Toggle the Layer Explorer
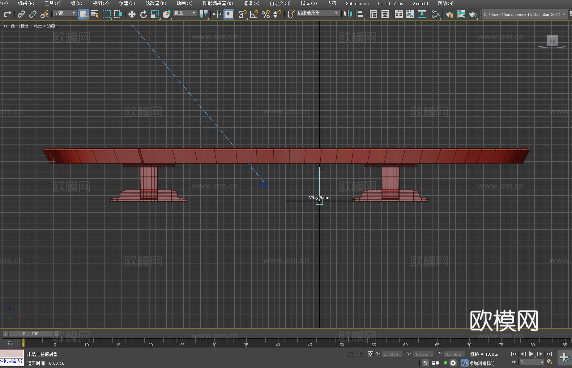This screenshot has height=368, width=572. pos(385,14)
